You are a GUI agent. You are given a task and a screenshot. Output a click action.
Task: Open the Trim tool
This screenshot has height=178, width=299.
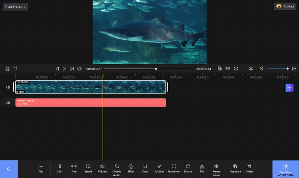[74, 168]
